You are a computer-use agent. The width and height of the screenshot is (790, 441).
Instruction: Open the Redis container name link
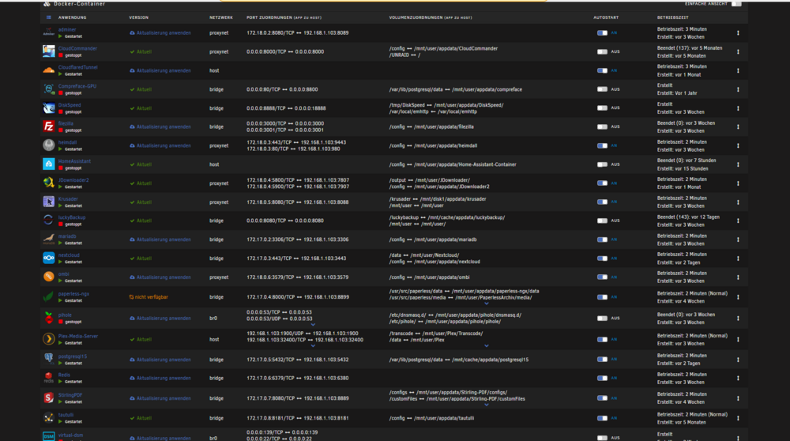(x=64, y=375)
